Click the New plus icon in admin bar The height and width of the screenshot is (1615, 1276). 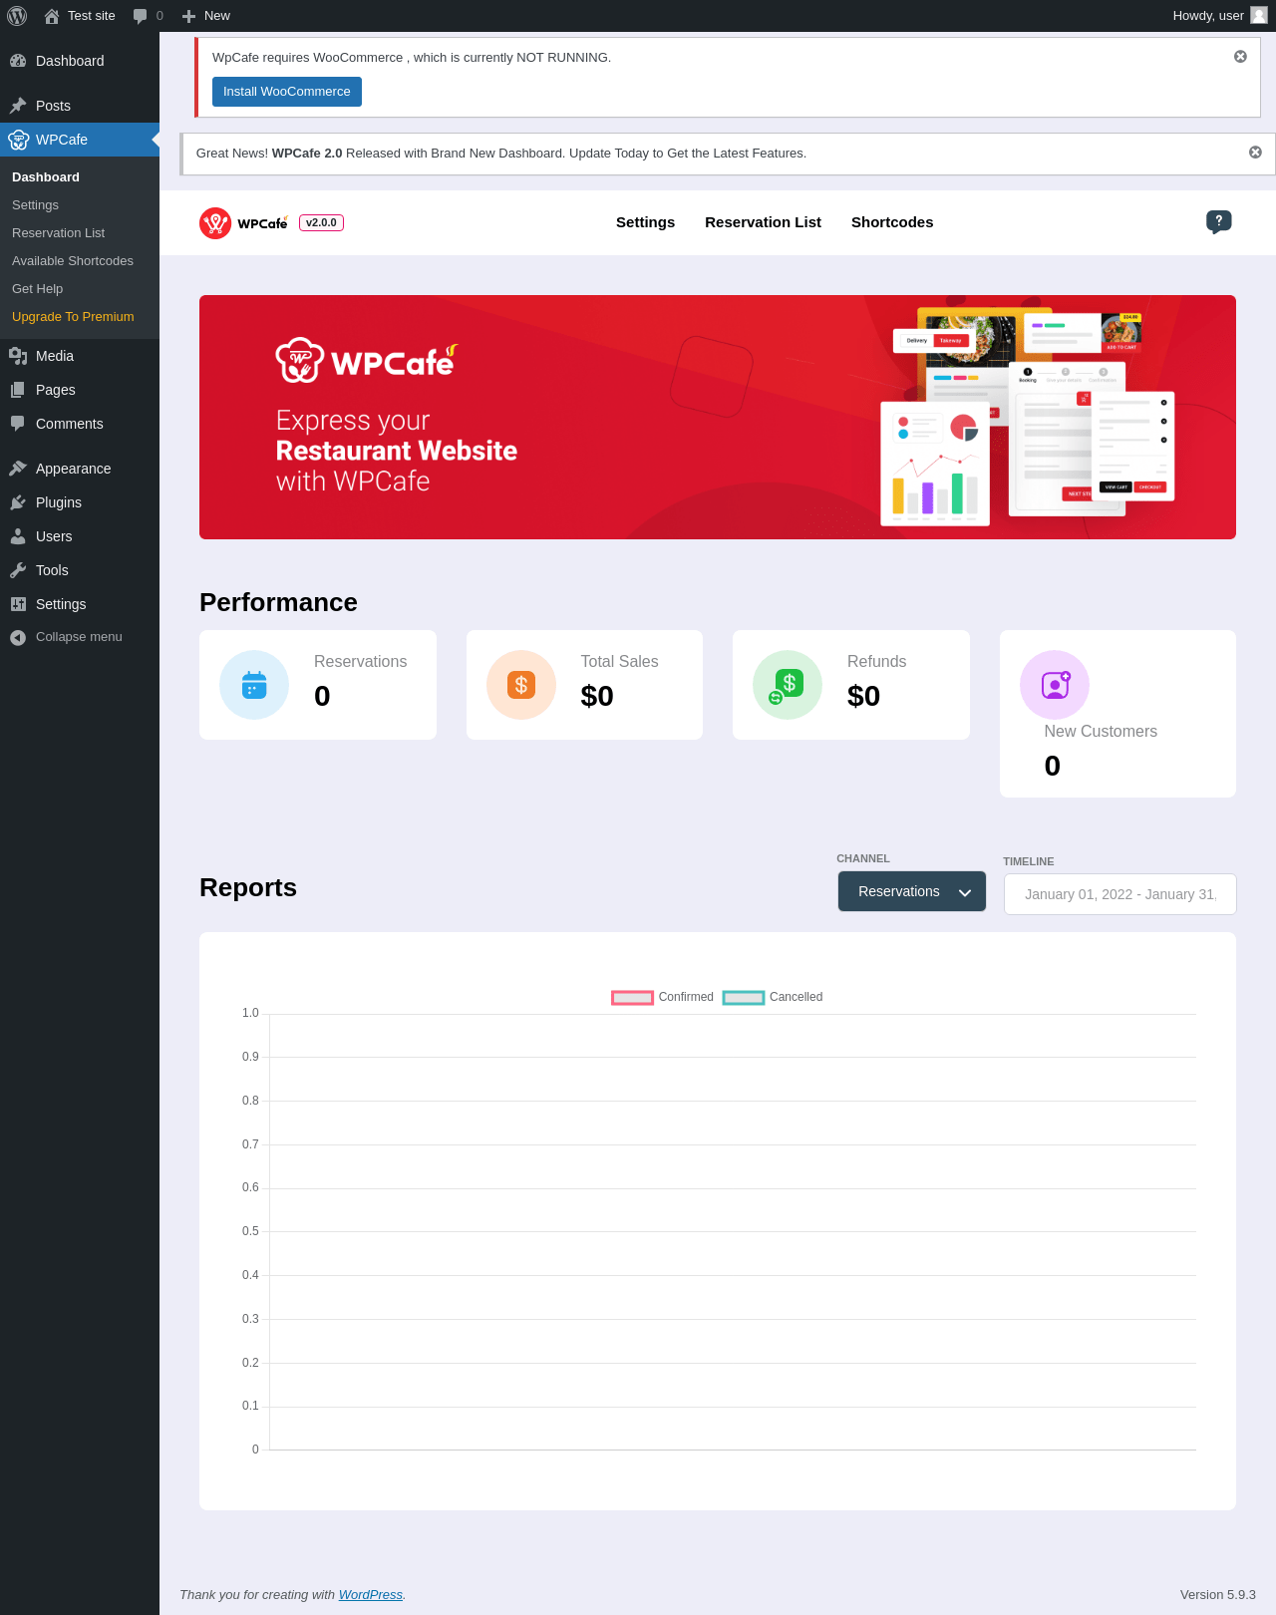coord(188,16)
